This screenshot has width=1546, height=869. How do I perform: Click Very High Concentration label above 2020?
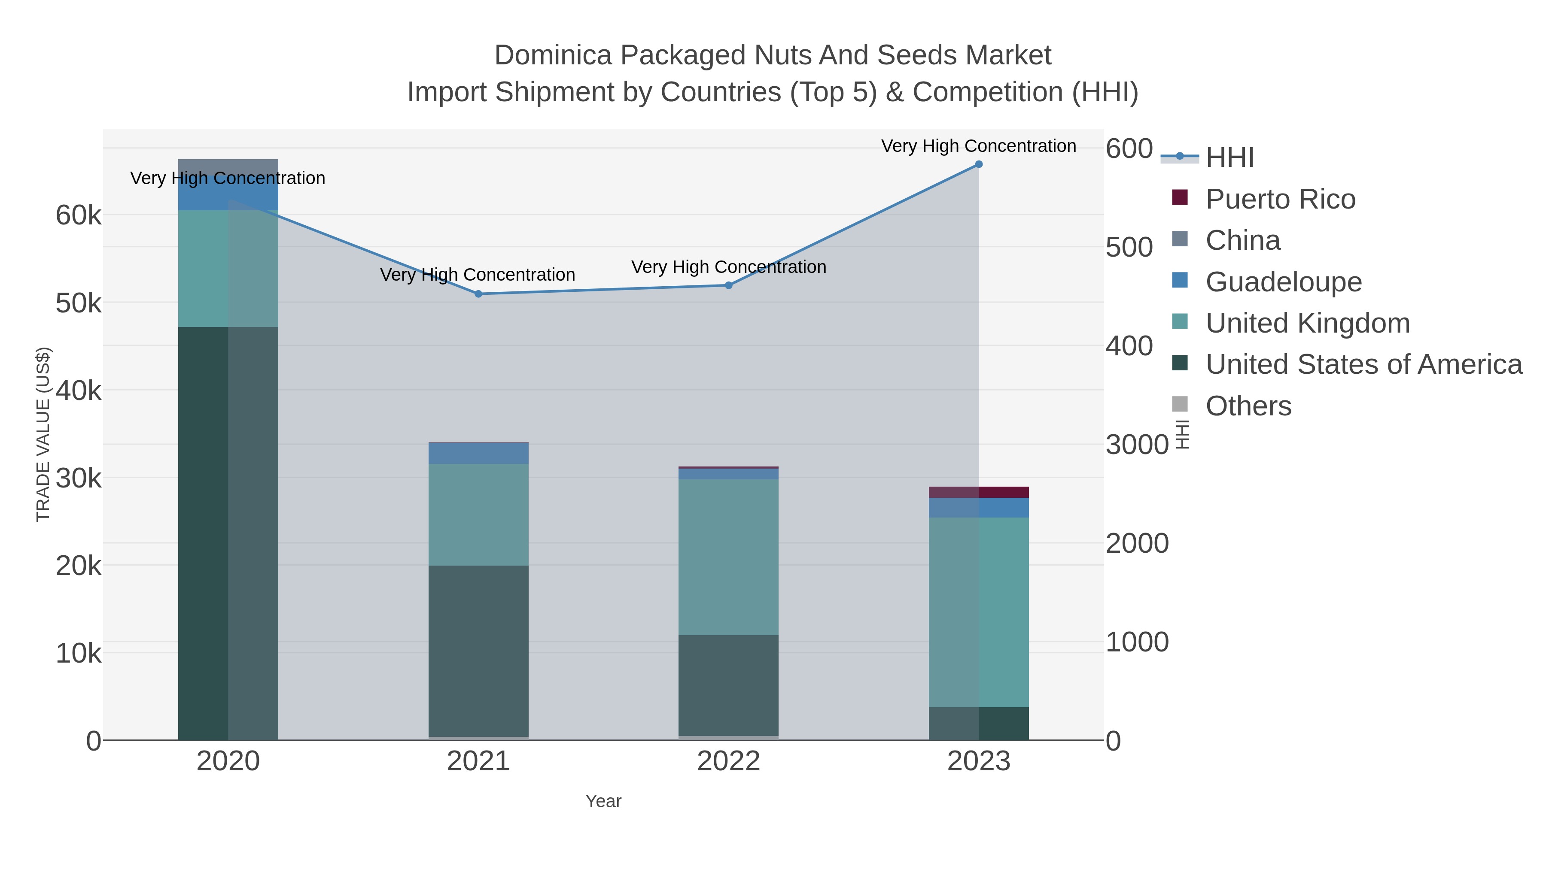tap(228, 178)
